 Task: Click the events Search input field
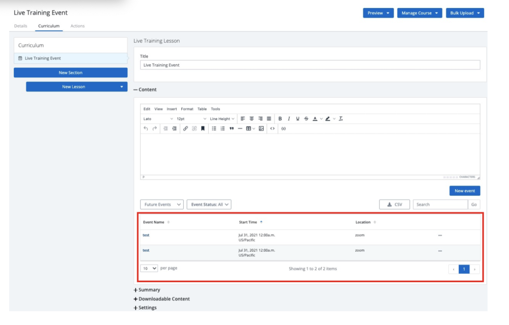point(440,205)
